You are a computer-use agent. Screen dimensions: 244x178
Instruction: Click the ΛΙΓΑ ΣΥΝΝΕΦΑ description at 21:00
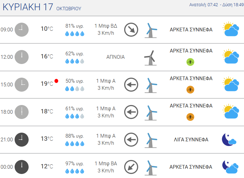click(x=191, y=140)
